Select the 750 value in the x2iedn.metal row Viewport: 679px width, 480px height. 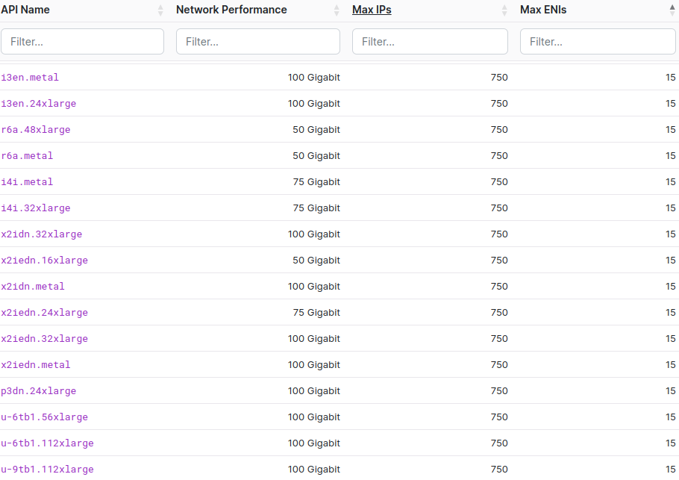coord(499,365)
